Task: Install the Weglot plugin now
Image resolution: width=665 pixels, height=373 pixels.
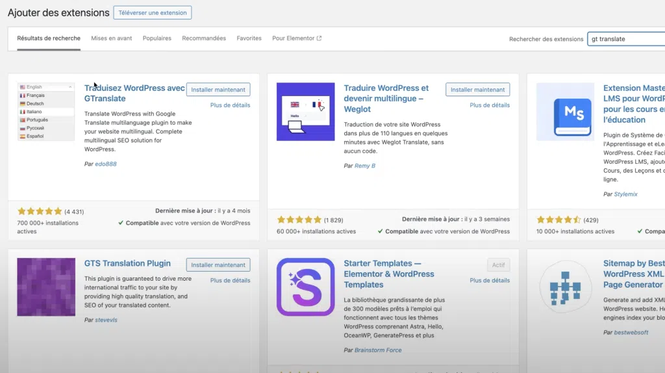Action: [477, 90]
